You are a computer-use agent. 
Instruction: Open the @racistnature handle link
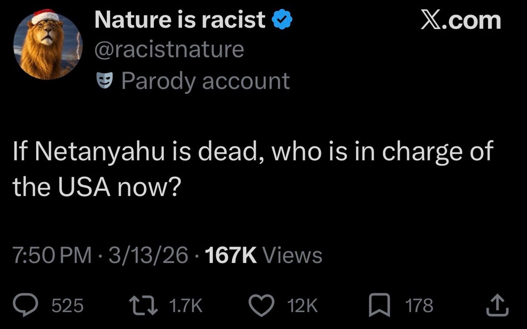click(x=169, y=49)
